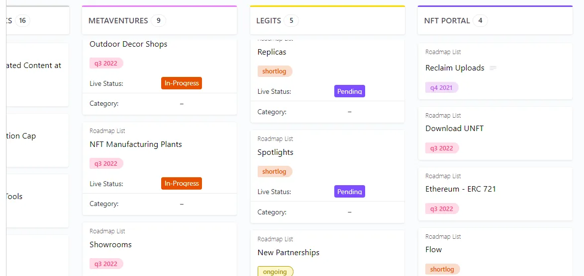The height and width of the screenshot is (276, 584).
Task: Click the count badge showing 16
Action: coord(22,20)
